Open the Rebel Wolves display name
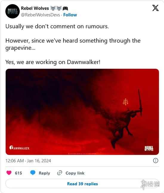 pos(35,8)
